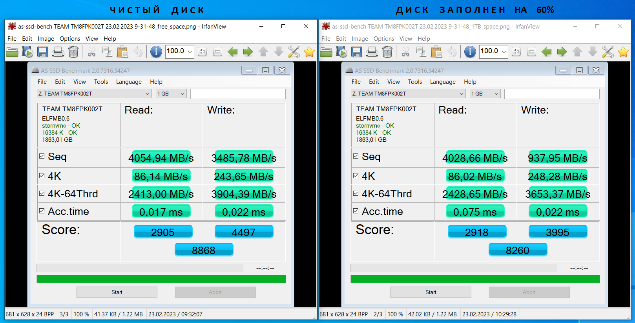Screen dimensions: 635x323
Task: Toggle 4K checkbox in the free_space benchmark
Action: tap(42, 175)
